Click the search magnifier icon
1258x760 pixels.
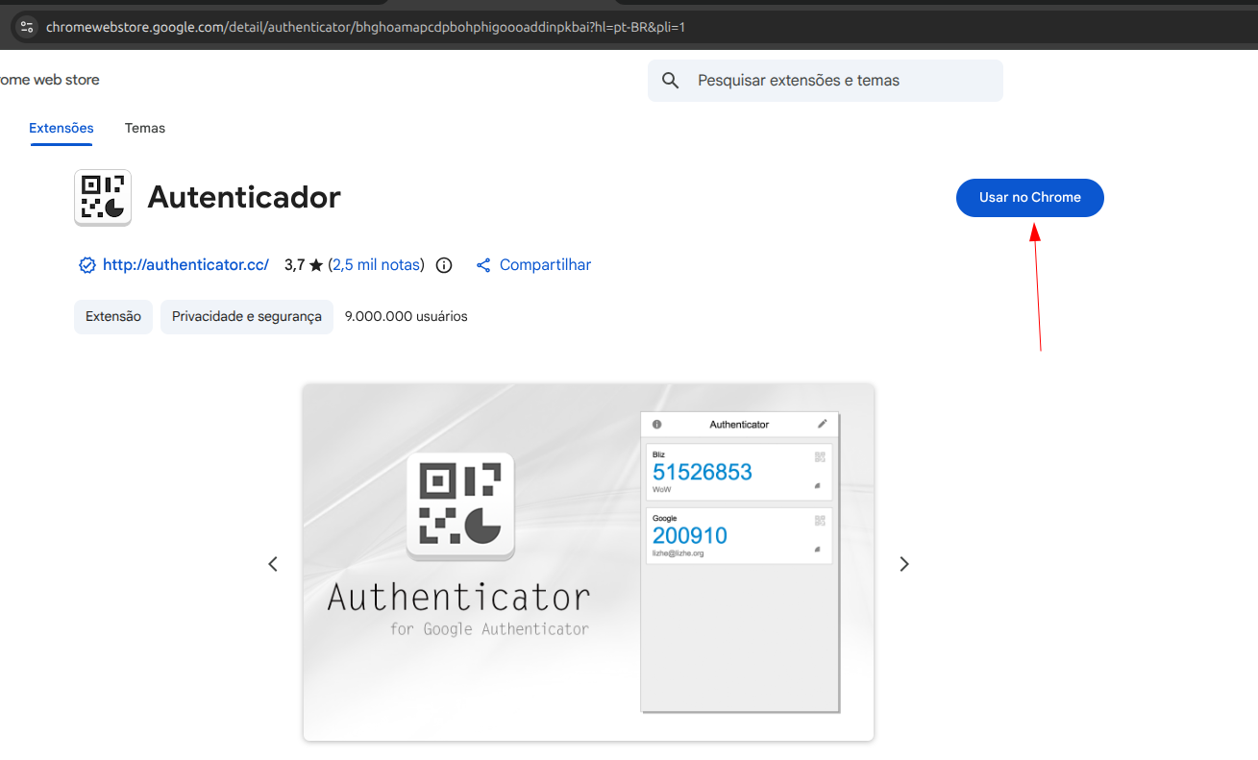671,81
